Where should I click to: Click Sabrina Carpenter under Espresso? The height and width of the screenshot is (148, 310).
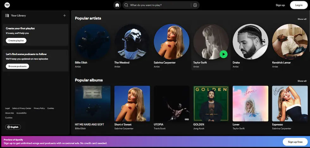point(282,128)
